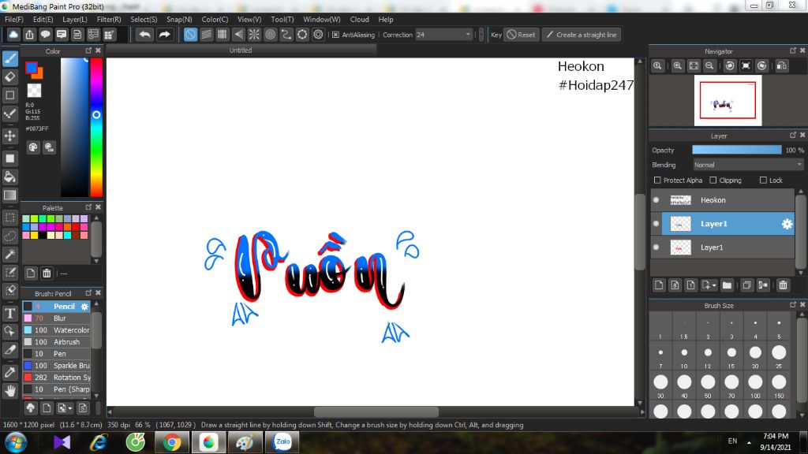The width and height of the screenshot is (808, 454).
Task: Click the Undo arrow
Action: (145, 35)
